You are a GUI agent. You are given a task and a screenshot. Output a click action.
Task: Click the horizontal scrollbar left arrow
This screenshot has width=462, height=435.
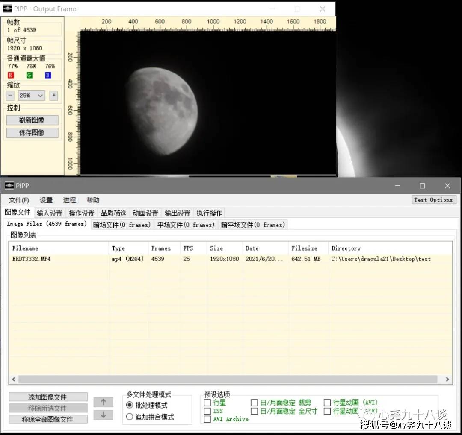pyautogui.click(x=14, y=380)
